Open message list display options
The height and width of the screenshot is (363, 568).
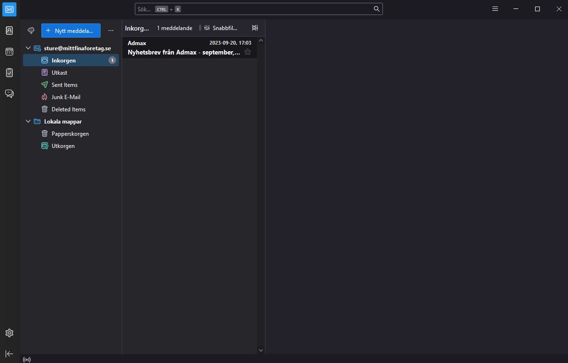point(255,28)
